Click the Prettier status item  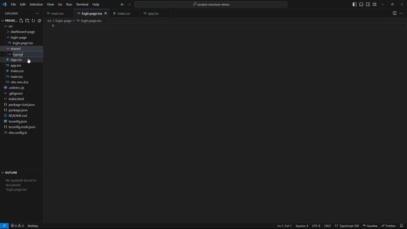click(x=389, y=226)
